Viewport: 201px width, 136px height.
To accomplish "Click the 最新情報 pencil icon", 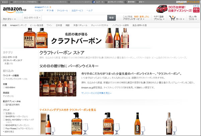I will [x=126, y=2].
